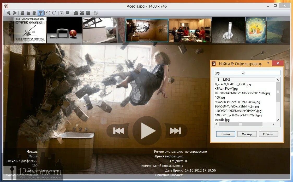The height and width of the screenshot is (182, 293).
Task: Open the cotangent meme thumbnail
Action: (30, 30)
